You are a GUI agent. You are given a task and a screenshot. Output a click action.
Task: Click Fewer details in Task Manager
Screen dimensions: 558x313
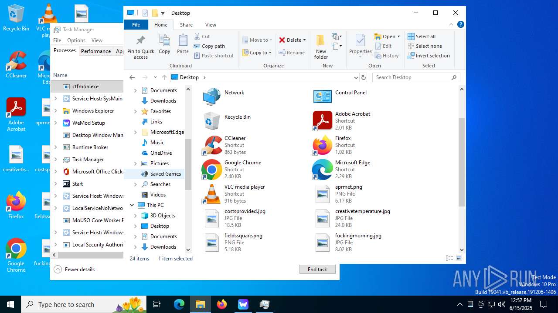tap(74, 270)
